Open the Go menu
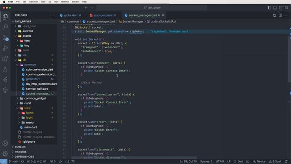Image resolution: width=291 pixels, height=164 pixels. (x=50, y=2)
